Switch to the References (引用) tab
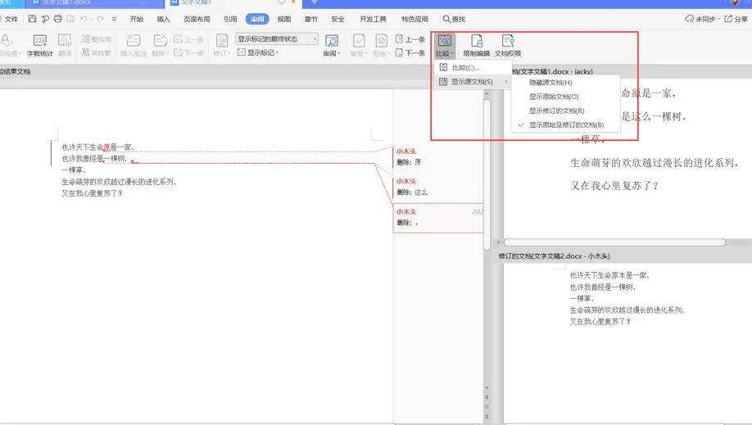This screenshot has width=752, height=425. pyautogui.click(x=230, y=19)
